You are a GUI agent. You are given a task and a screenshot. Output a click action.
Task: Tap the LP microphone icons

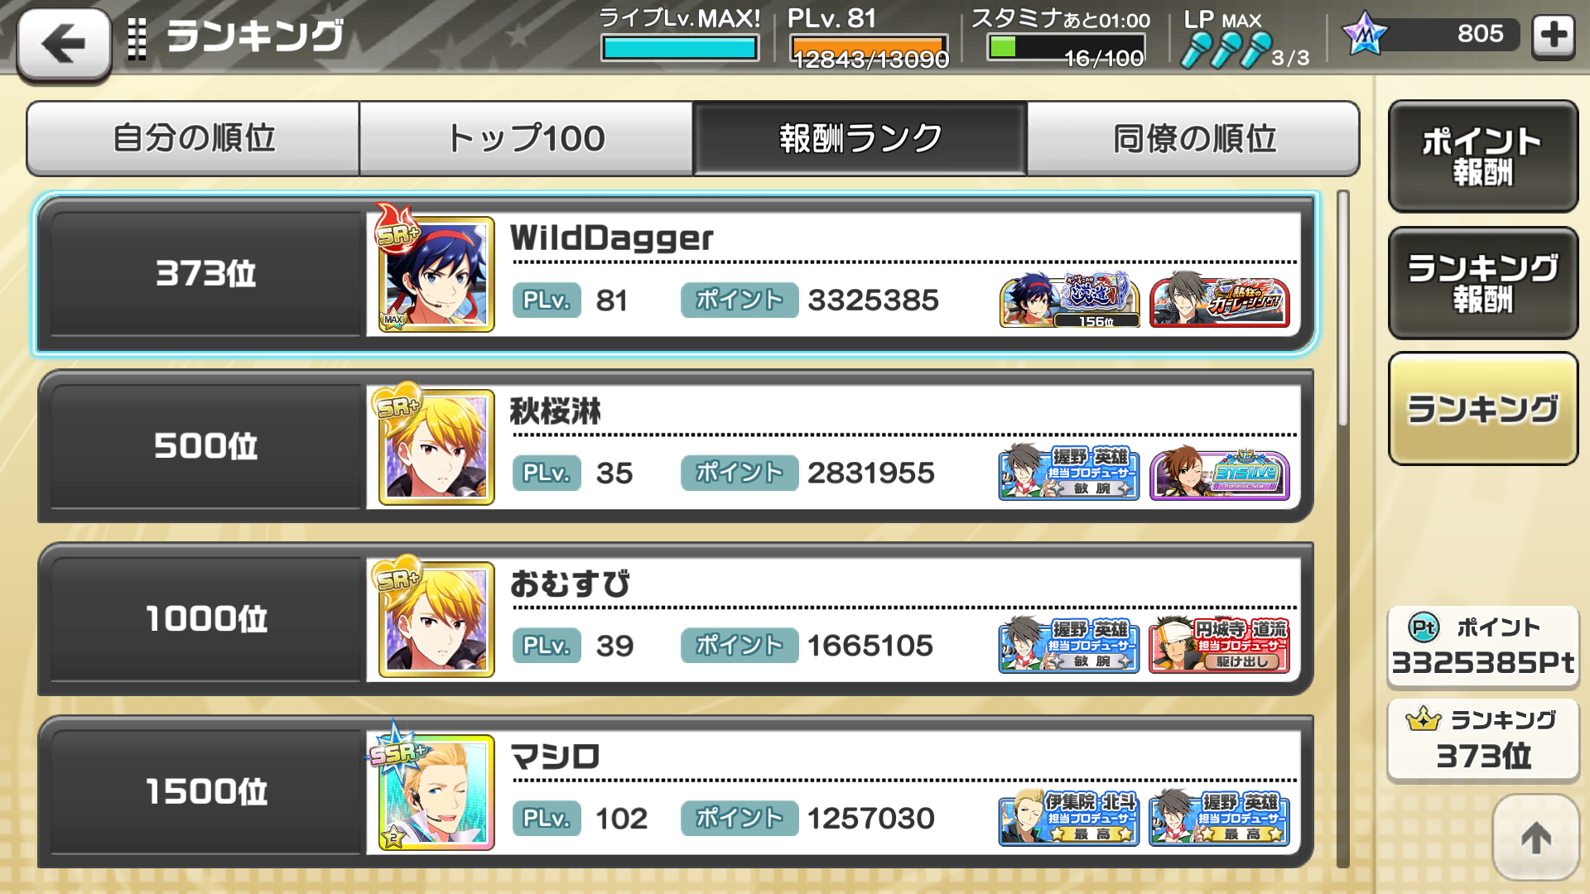pos(1226,50)
